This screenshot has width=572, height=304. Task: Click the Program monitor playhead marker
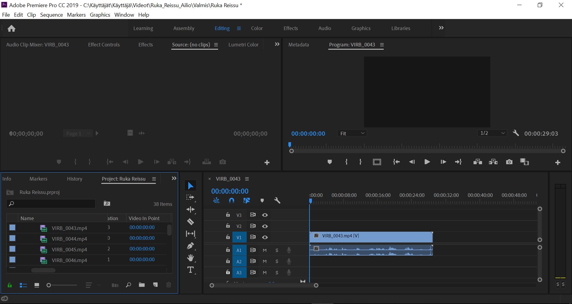[x=289, y=145]
